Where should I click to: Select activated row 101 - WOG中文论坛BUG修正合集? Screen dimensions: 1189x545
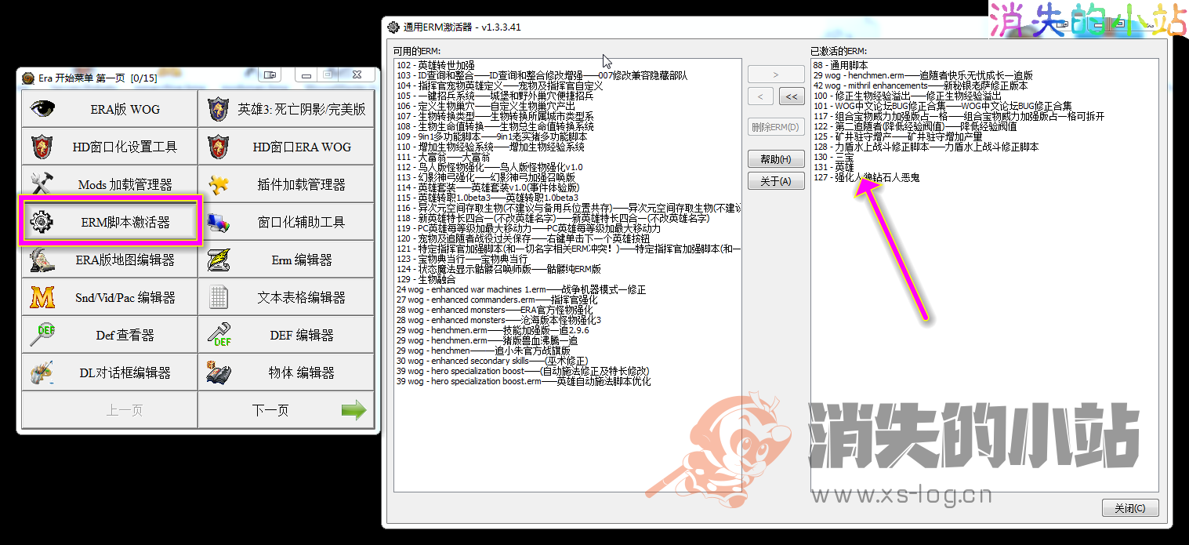pyautogui.click(x=984, y=106)
